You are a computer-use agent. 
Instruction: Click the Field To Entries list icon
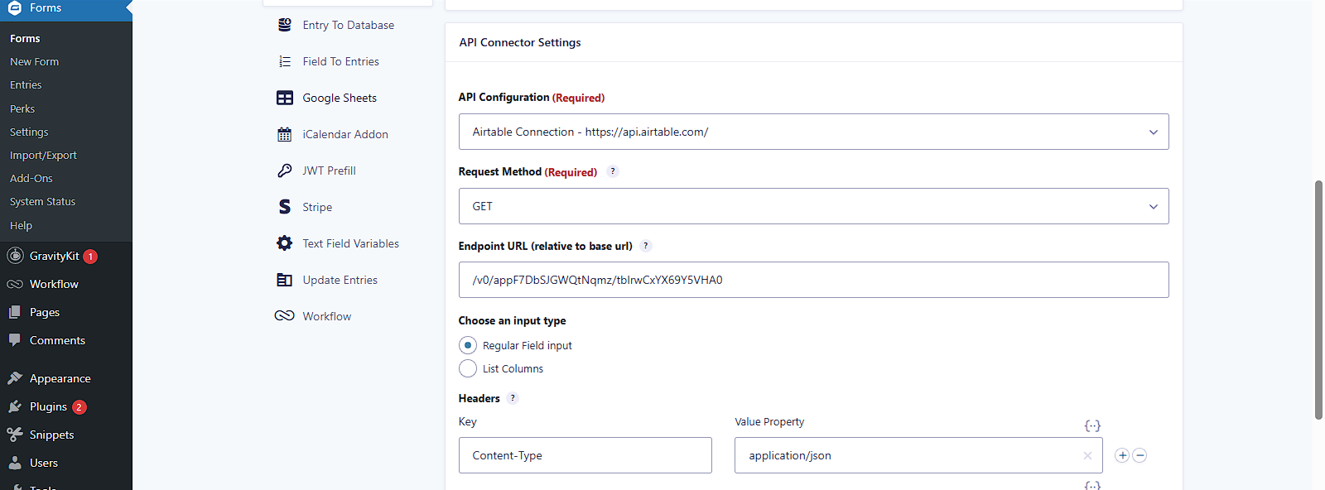pyautogui.click(x=284, y=61)
